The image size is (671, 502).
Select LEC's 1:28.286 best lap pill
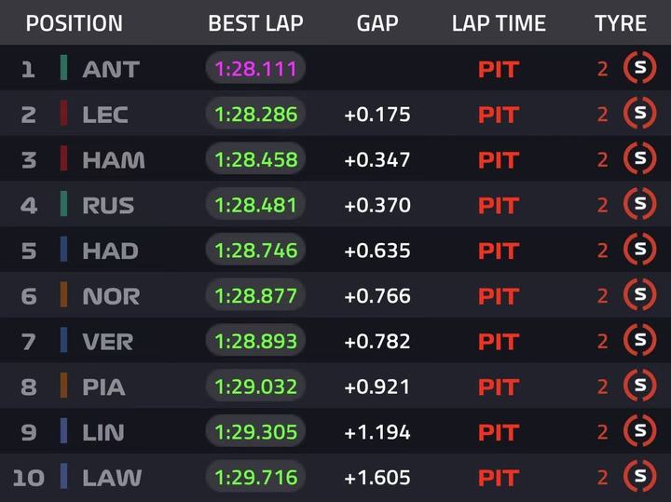click(255, 114)
